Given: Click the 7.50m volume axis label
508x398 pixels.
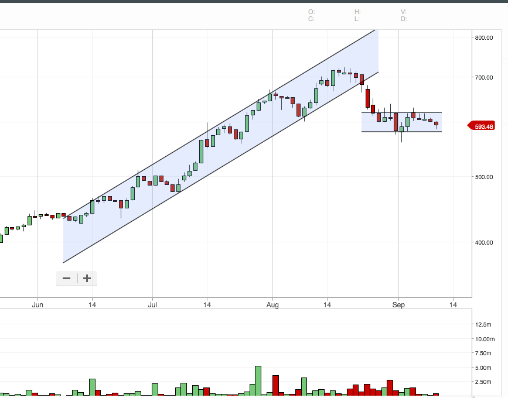Looking at the screenshot, I should (483, 354).
